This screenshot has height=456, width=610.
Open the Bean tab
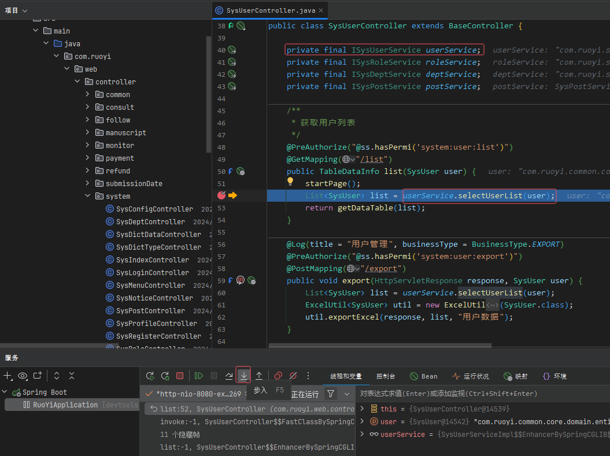coord(424,376)
